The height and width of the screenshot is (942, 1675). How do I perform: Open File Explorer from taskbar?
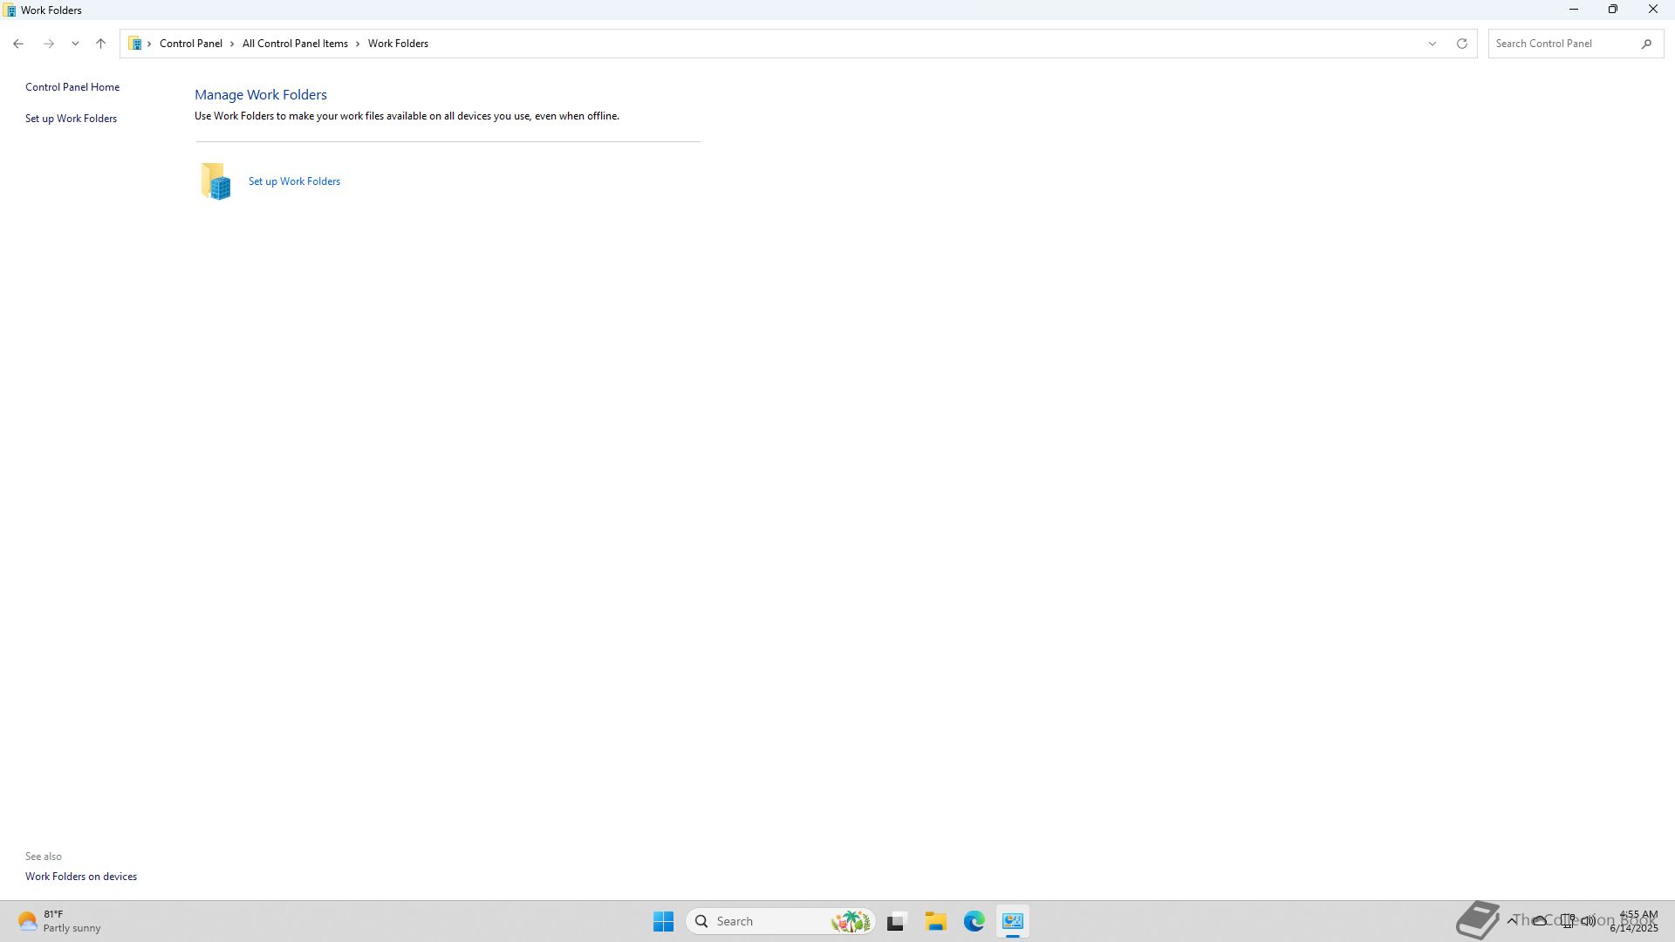coord(935,921)
